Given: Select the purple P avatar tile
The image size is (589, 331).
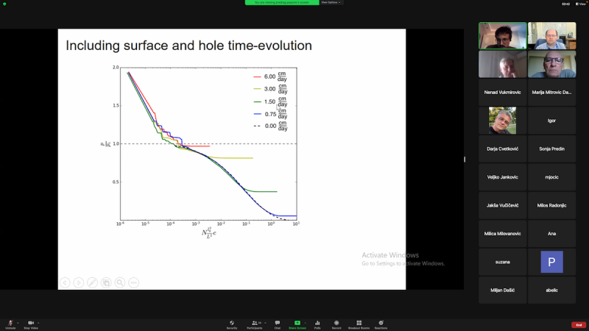Looking at the screenshot, I should [551, 262].
